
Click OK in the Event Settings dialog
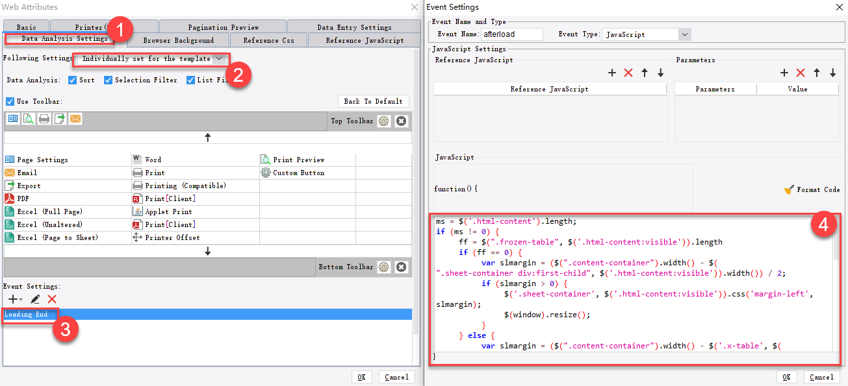(x=786, y=377)
